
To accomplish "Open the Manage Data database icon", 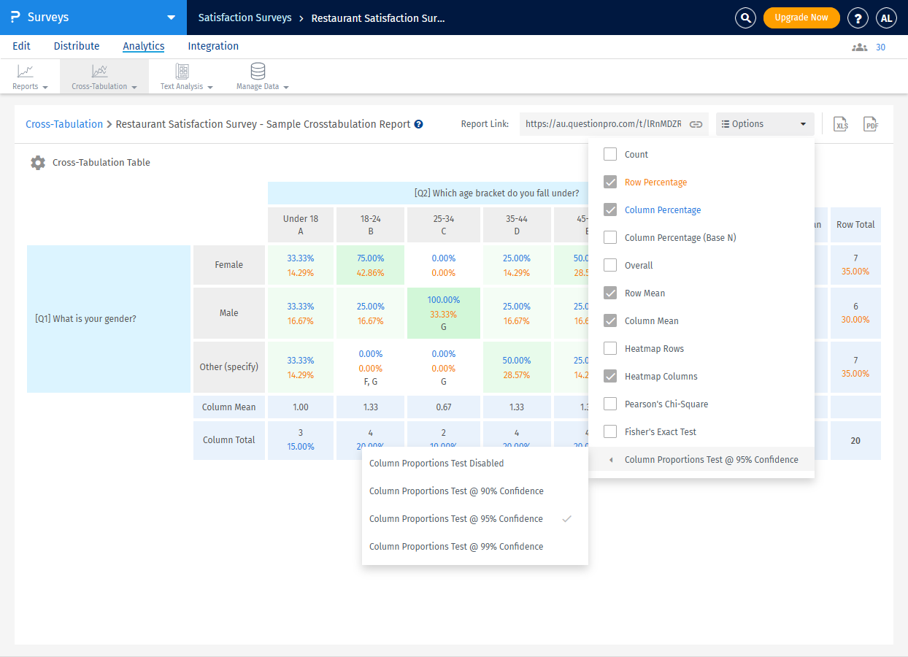I will pyautogui.click(x=258, y=72).
